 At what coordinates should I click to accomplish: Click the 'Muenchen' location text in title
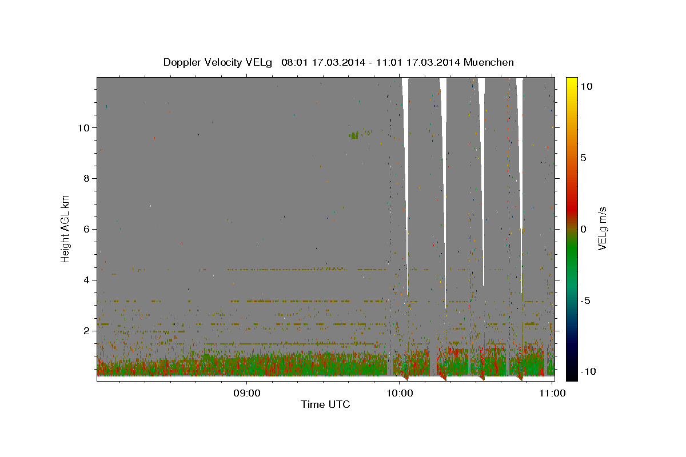pyautogui.click(x=489, y=62)
